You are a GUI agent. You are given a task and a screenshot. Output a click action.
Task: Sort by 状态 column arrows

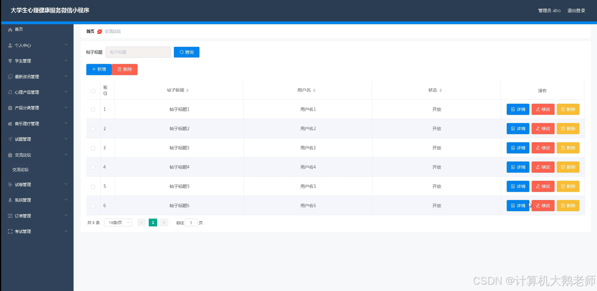coord(441,90)
